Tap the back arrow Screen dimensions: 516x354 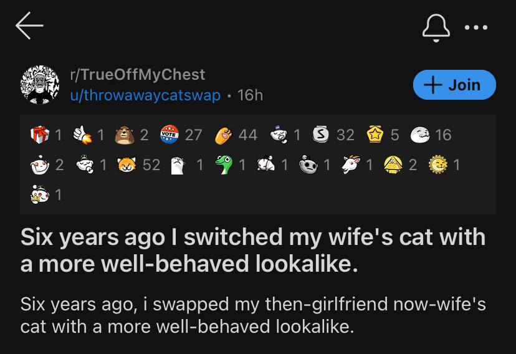pos(29,26)
